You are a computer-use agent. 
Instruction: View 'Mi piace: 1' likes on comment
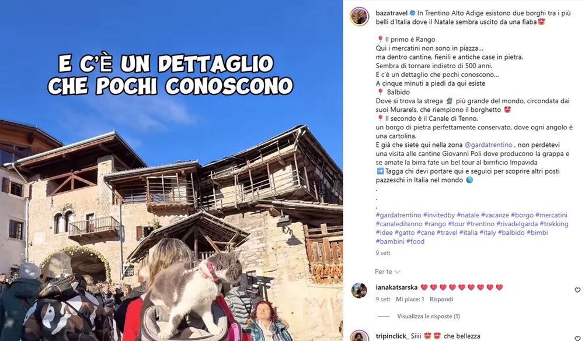(x=410, y=299)
